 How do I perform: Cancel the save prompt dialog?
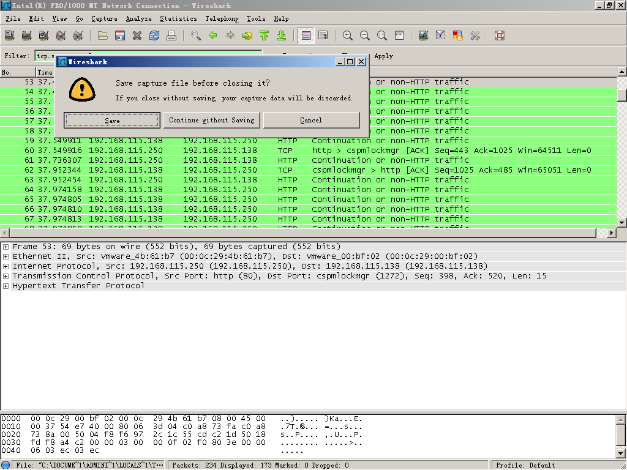(x=311, y=121)
